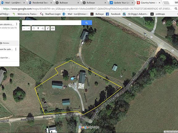Open three-dot menu for barn for sale layer
178x133 pixels.
point(16,49)
